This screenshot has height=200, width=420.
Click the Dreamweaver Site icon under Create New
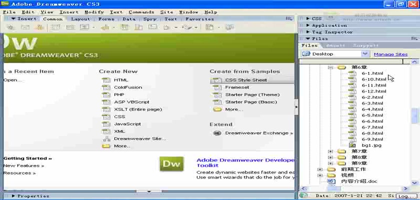(x=106, y=138)
